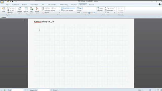Open the Plots ribbon tab
The image size is (162, 91).
point(43,5)
